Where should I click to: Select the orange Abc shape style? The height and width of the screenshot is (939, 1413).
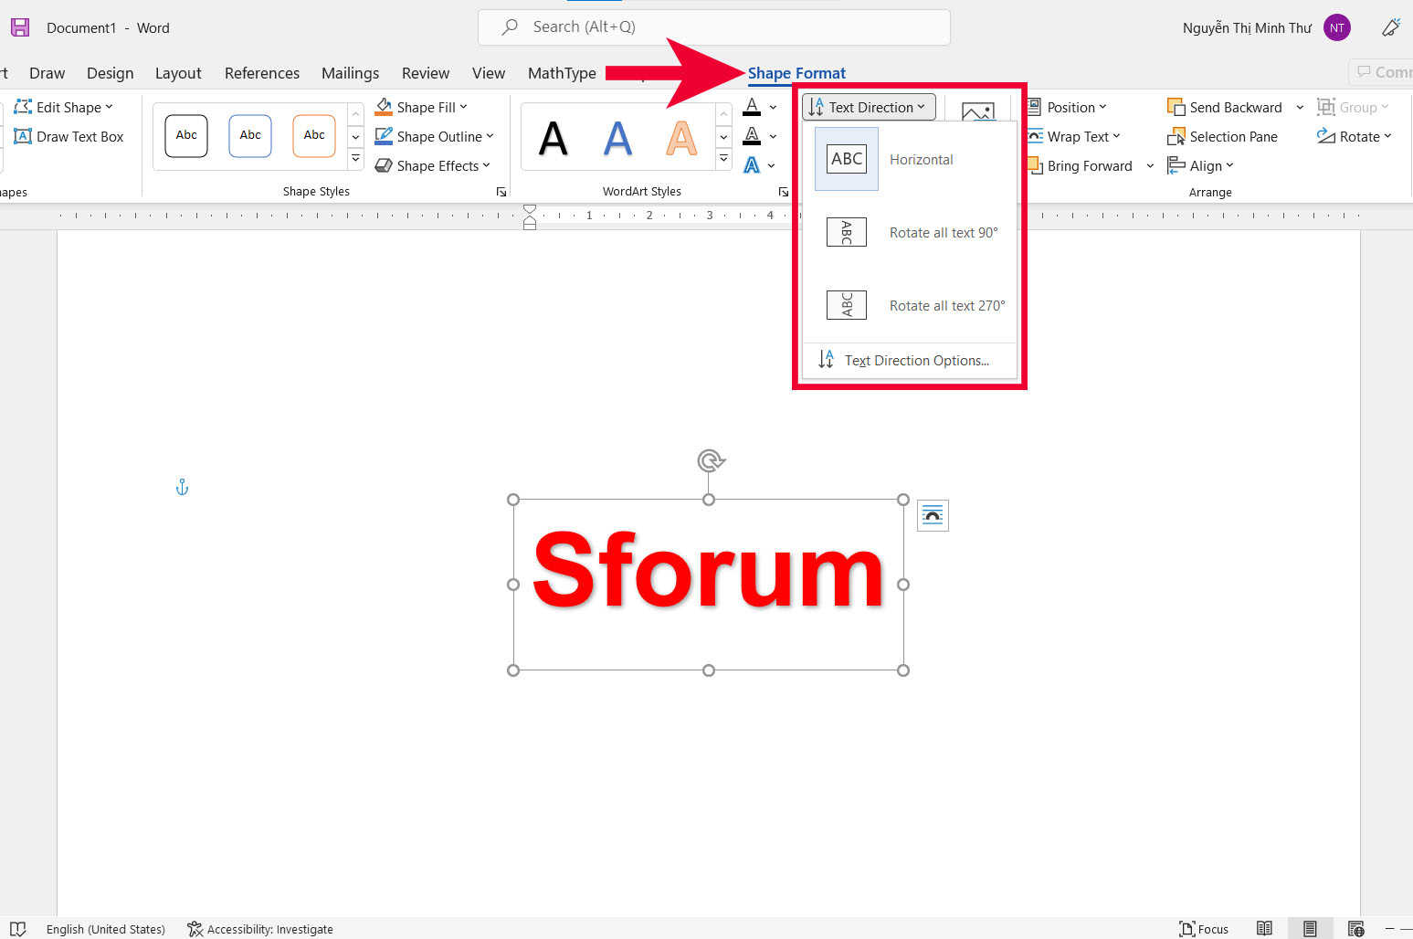pos(314,135)
